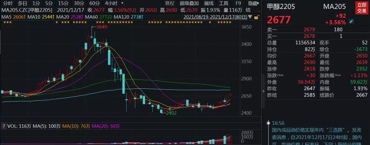Open the 工具 menu

point(223,3)
